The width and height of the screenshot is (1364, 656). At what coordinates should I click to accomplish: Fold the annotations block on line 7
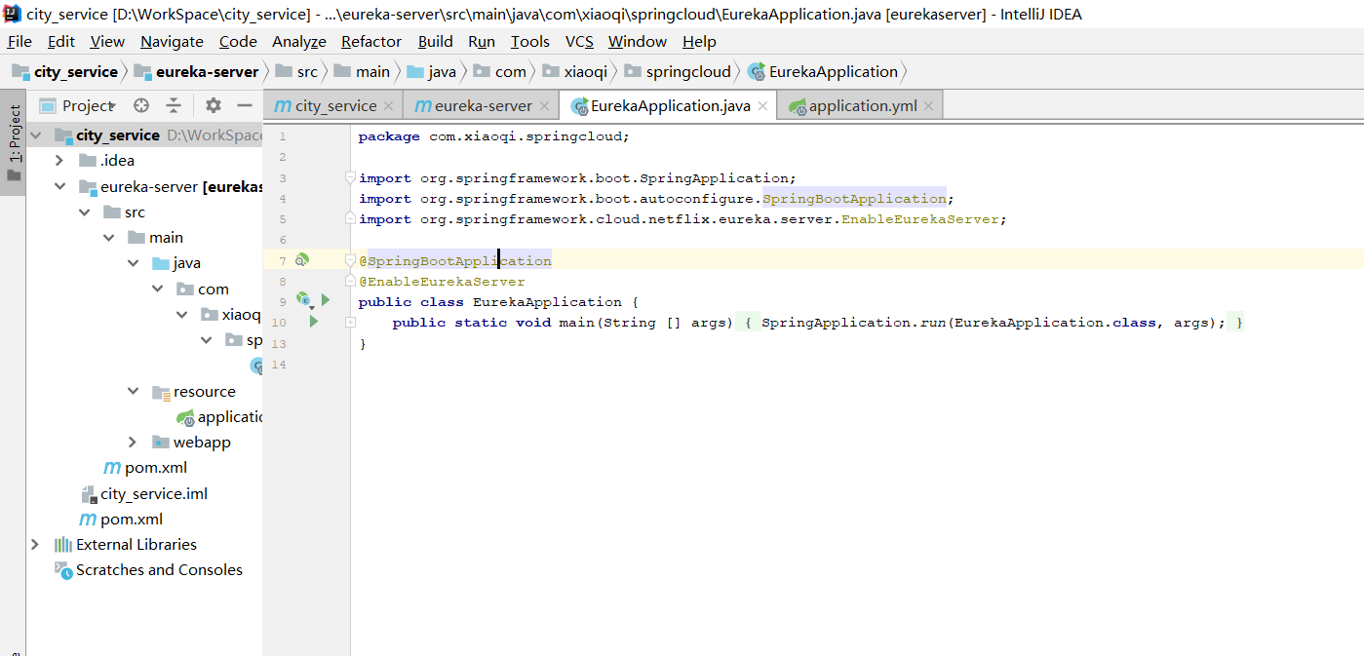coord(350,260)
